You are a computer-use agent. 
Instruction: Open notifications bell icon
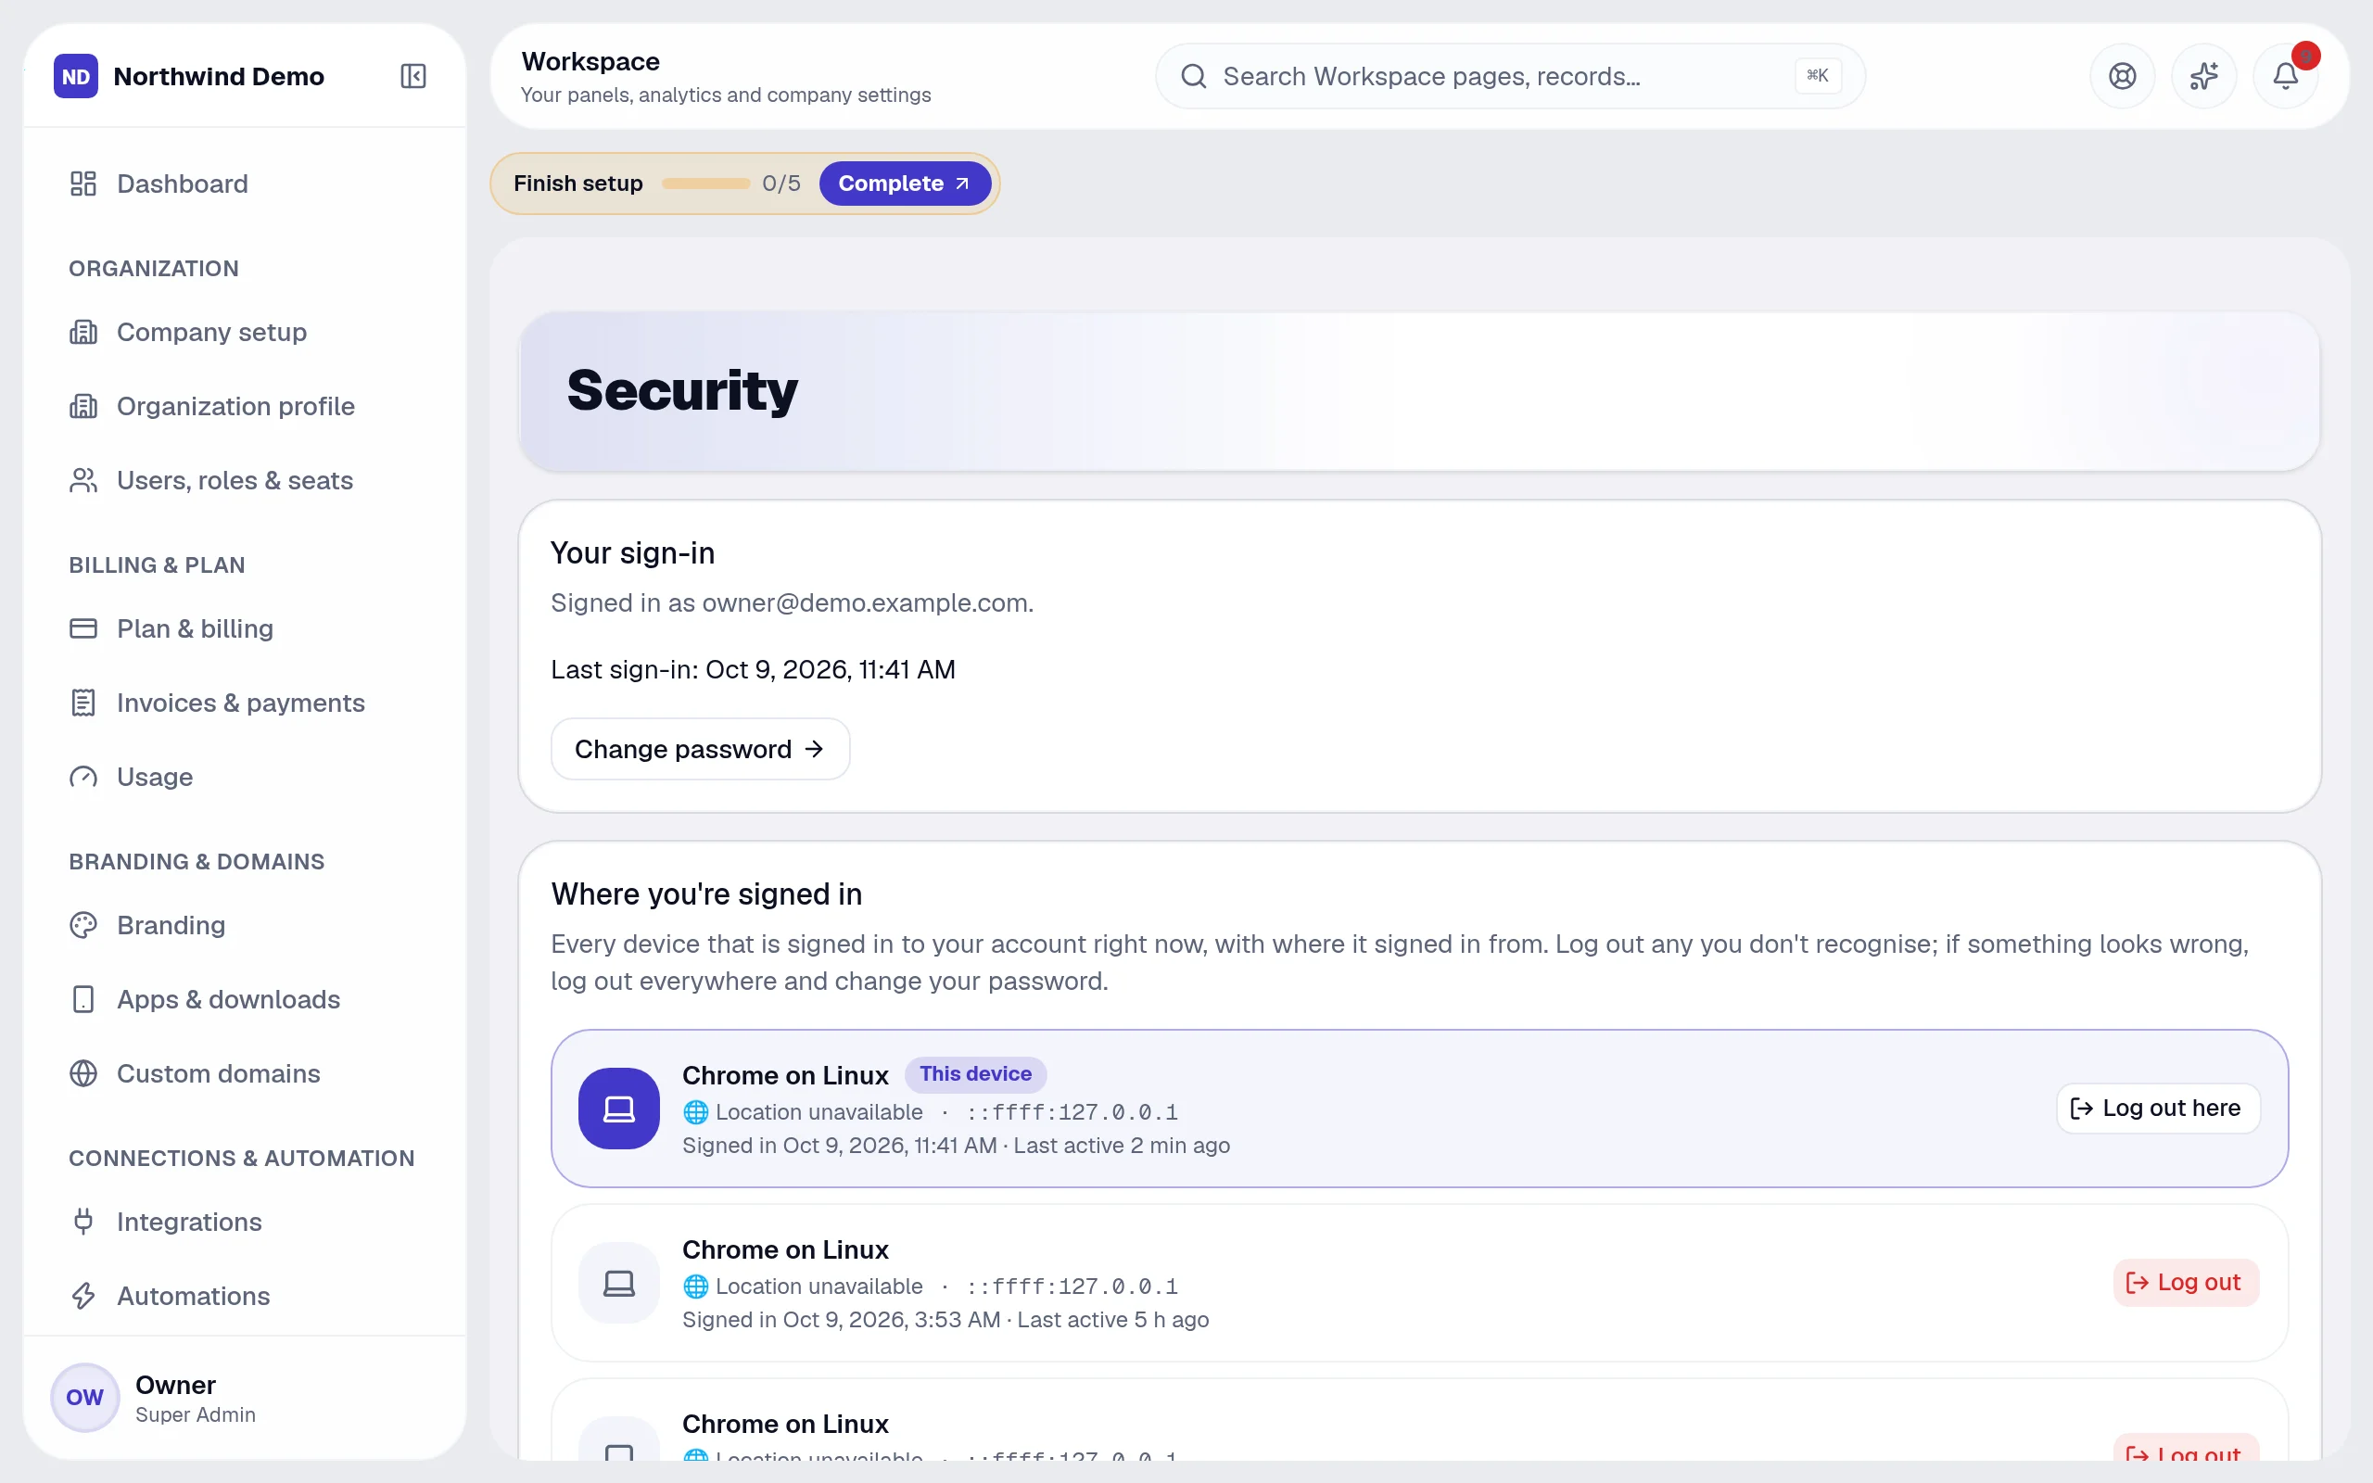point(2285,75)
